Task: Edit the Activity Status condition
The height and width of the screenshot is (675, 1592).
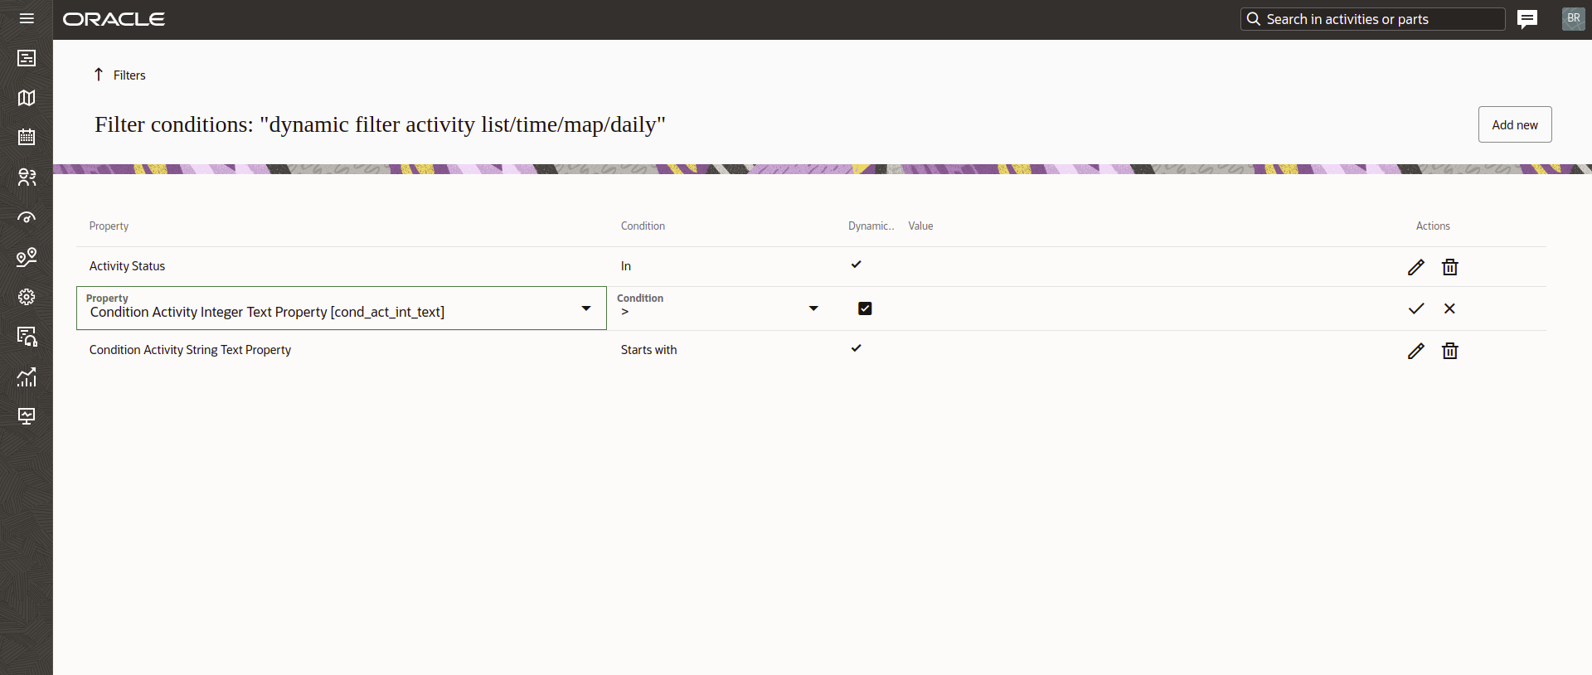Action: (x=1415, y=267)
